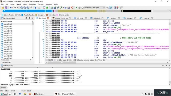
Task: Click the Open file toolbar icon
Action: pyautogui.click(x=3, y=8)
